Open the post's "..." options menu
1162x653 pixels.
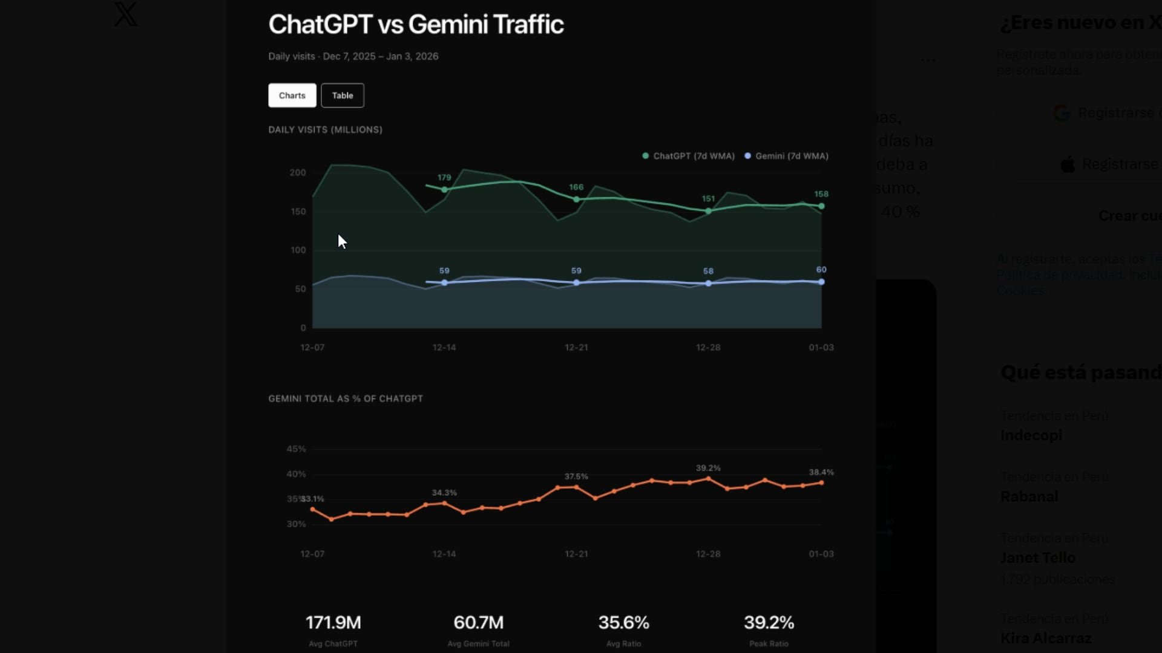tap(930, 60)
